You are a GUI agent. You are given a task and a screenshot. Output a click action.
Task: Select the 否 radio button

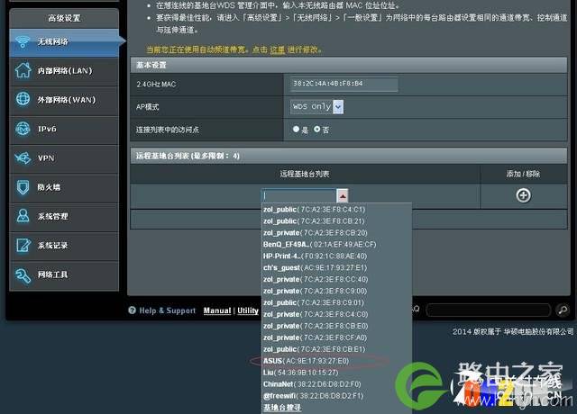(x=316, y=130)
